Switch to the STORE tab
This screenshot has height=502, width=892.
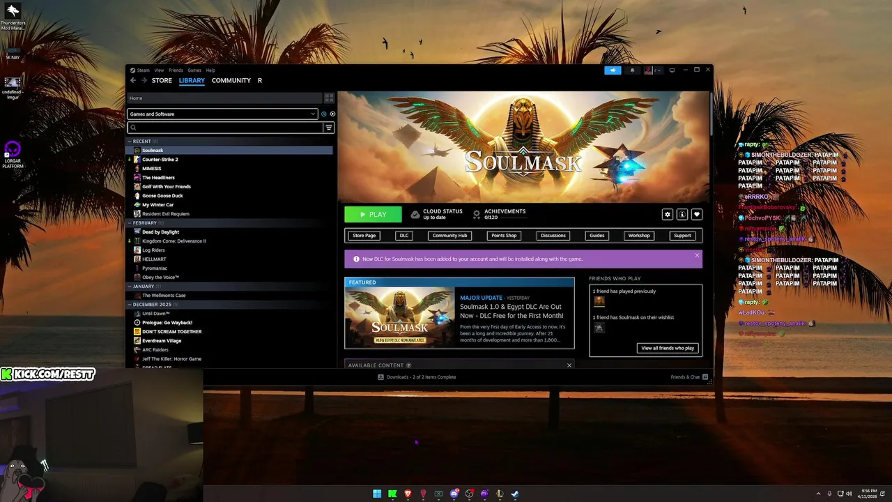pos(162,80)
